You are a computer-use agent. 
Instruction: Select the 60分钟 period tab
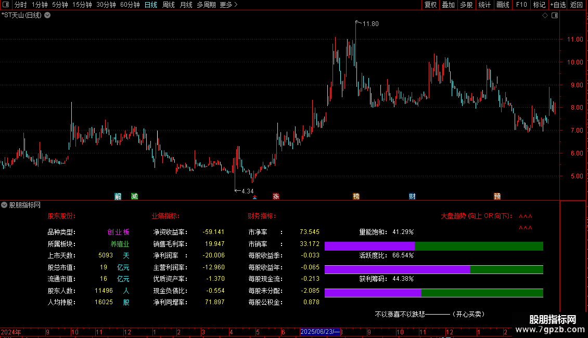click(x=130, y=5)
